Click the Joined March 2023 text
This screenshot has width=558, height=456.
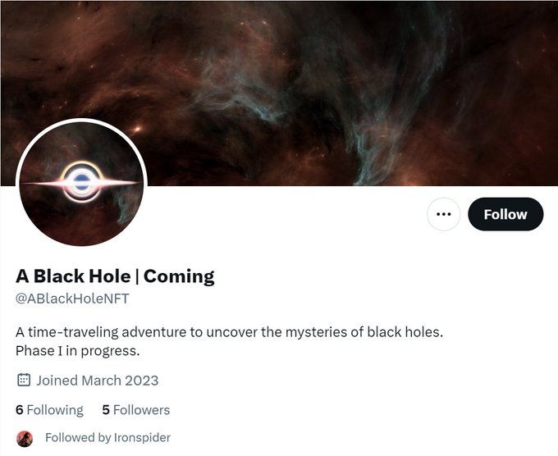pyautogui.click(x=98, y=381)
